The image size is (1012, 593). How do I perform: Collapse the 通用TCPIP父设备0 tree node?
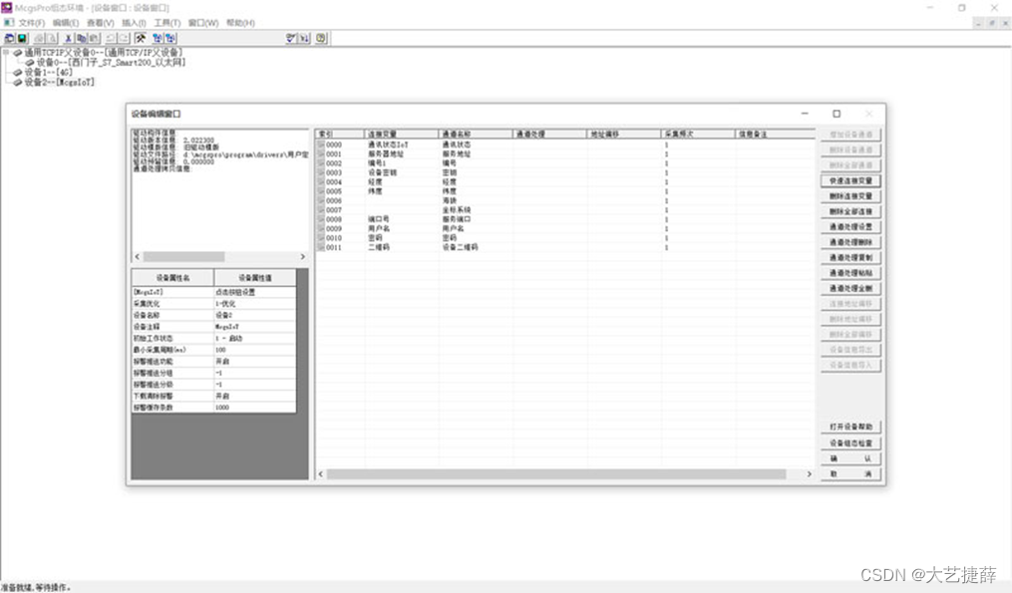[6, 52]
